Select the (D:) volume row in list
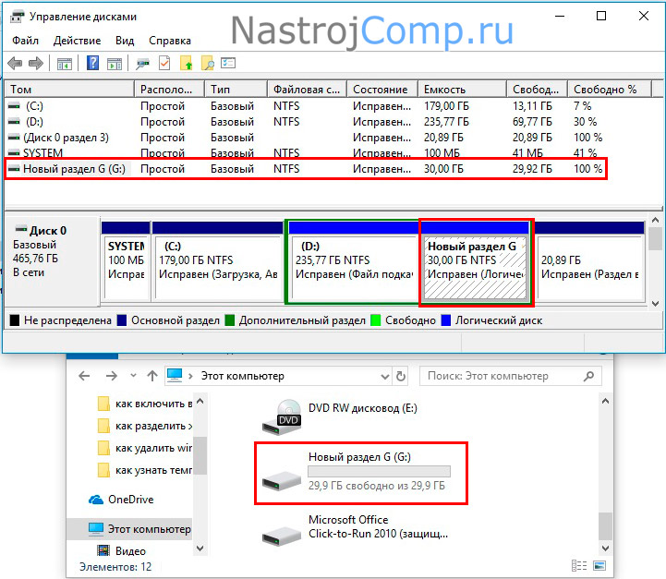This screenshot has width=666, height=579. [306, 122]
